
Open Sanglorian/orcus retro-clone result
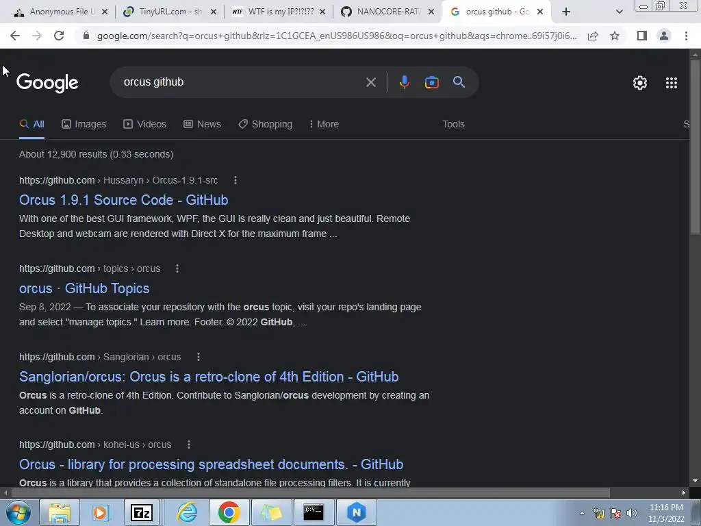tap(209, 377)
